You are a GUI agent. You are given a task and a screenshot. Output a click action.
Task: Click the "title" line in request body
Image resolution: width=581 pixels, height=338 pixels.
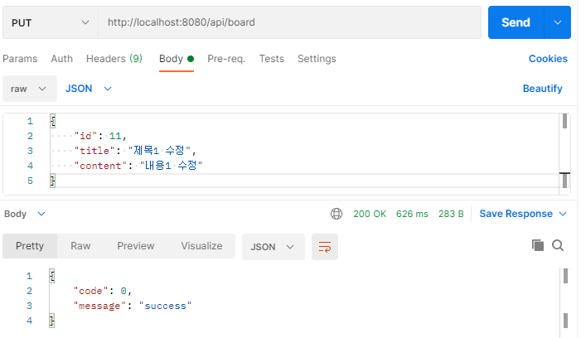(x=135, y=151)
